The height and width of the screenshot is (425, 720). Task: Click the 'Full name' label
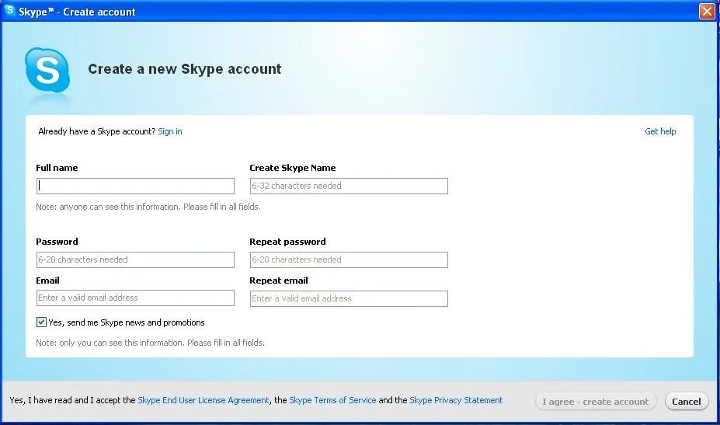(57, 168)
